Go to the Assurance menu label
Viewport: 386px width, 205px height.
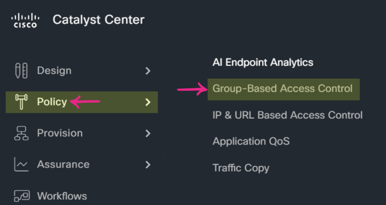[x=63, y=165]
